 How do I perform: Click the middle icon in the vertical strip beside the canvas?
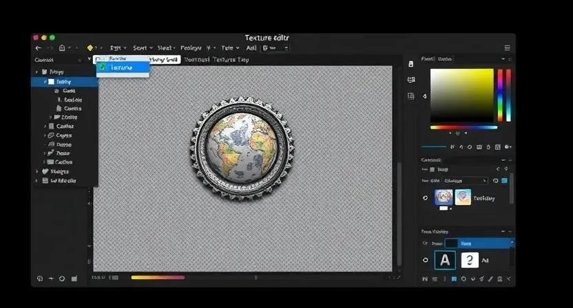coord(411,80)
